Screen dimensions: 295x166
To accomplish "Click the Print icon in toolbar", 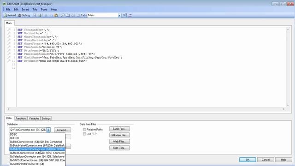I will click(x=40, y=15).
